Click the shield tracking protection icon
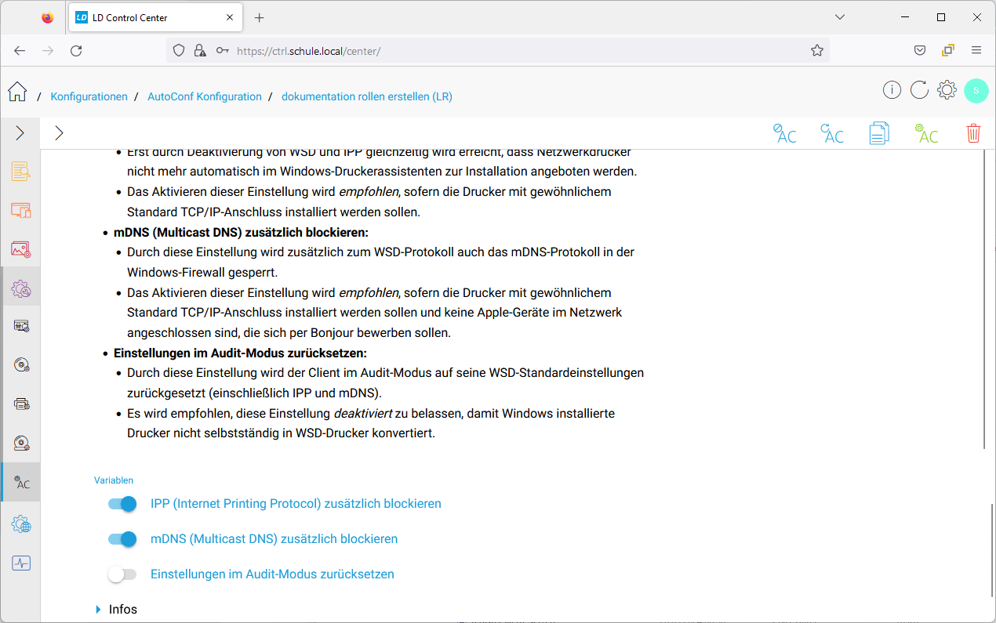This screenshot has width=996, height=623. click(179, 50)
